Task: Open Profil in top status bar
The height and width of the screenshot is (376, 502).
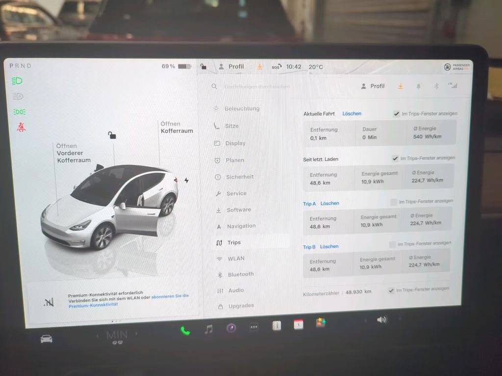Action: [231, 67]
